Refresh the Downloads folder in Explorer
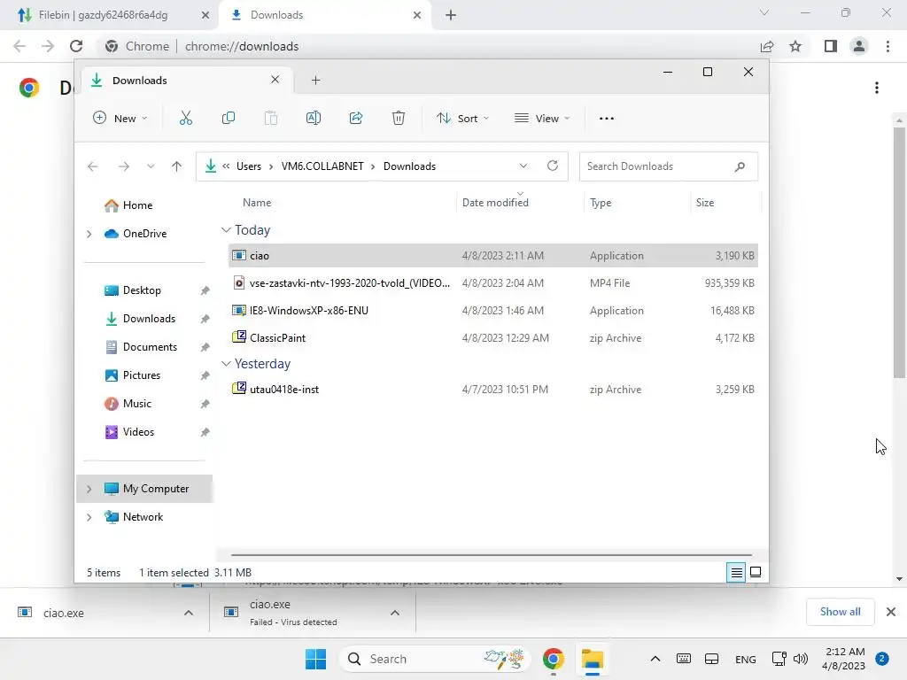Viewport: 907px width, 680px height. point(553,166)
